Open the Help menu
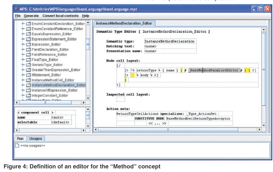Viewport: 273px width, 172px height. click(86, 16)
